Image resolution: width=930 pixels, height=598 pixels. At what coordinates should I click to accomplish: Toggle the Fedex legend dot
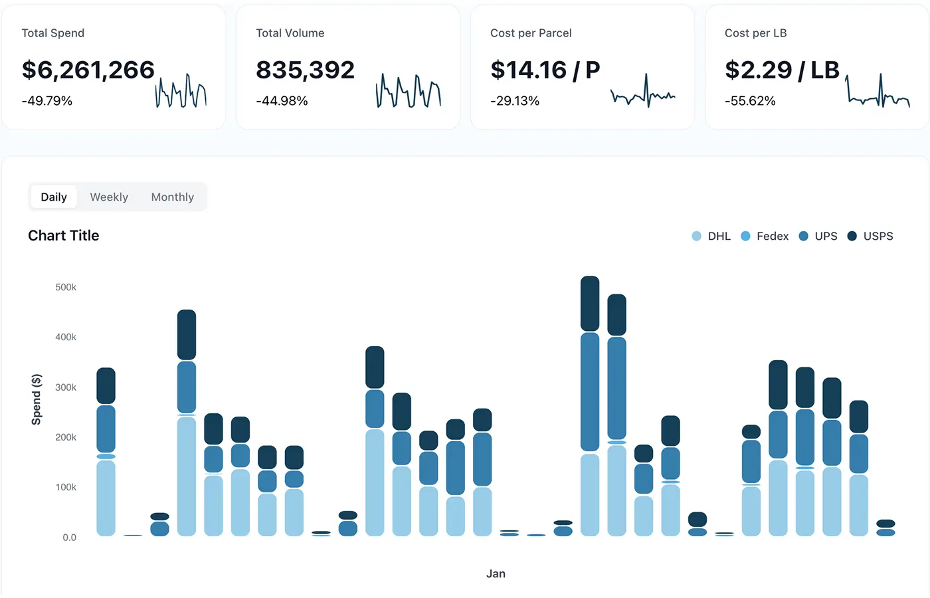click(745, 237)
